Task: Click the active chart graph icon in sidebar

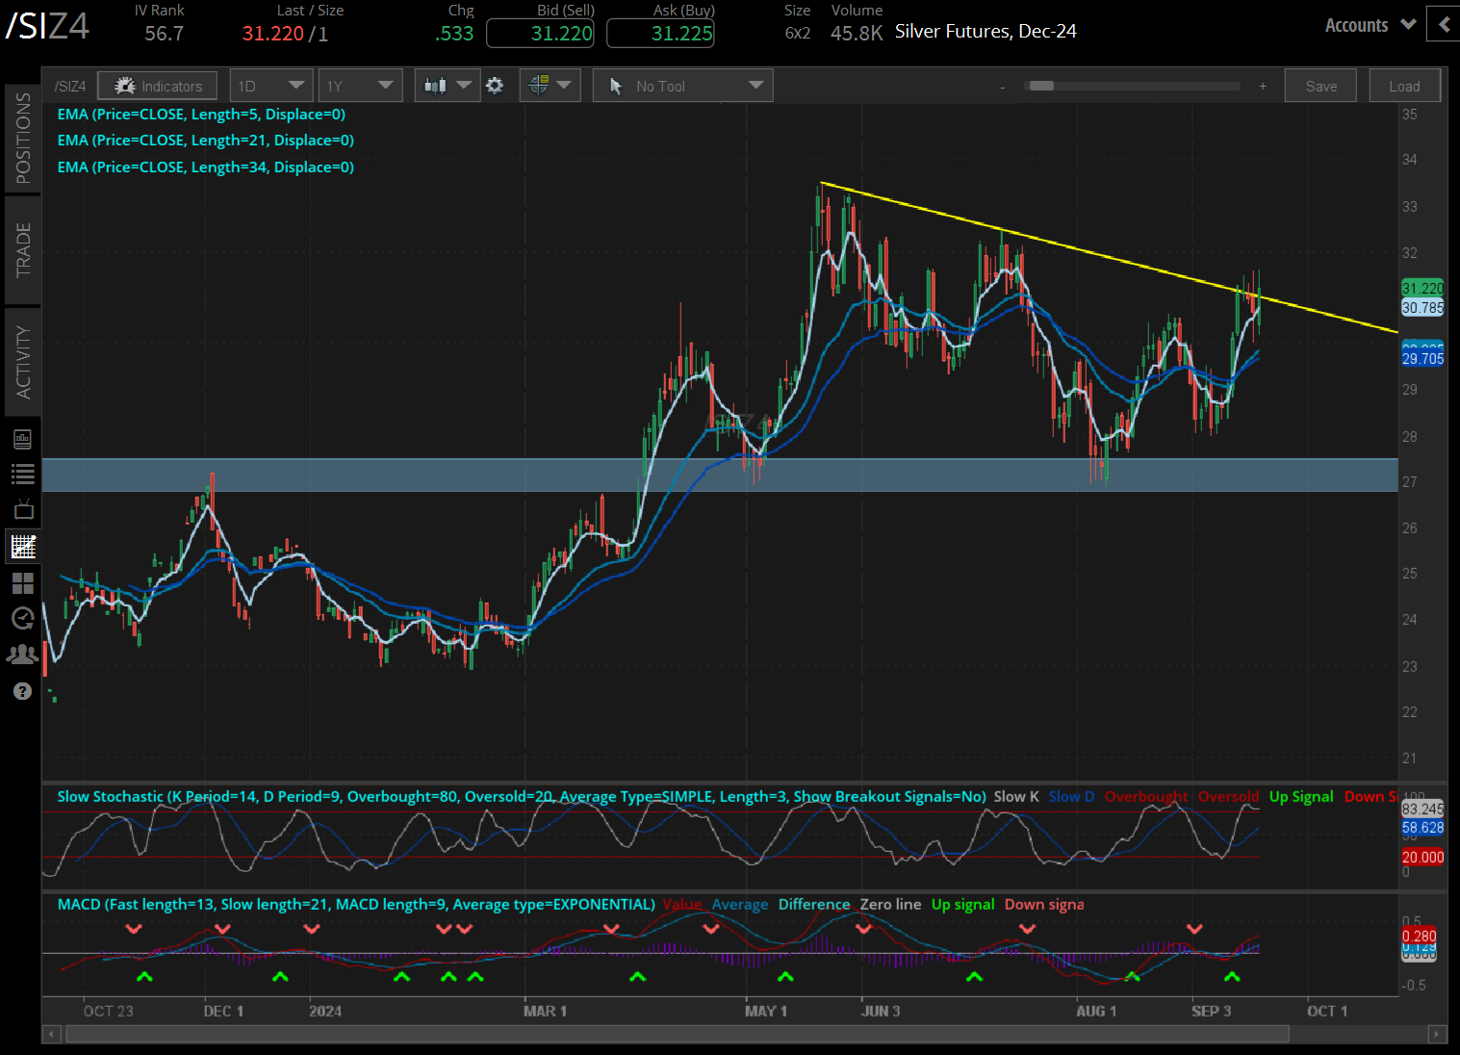Action: coord(22,547)
